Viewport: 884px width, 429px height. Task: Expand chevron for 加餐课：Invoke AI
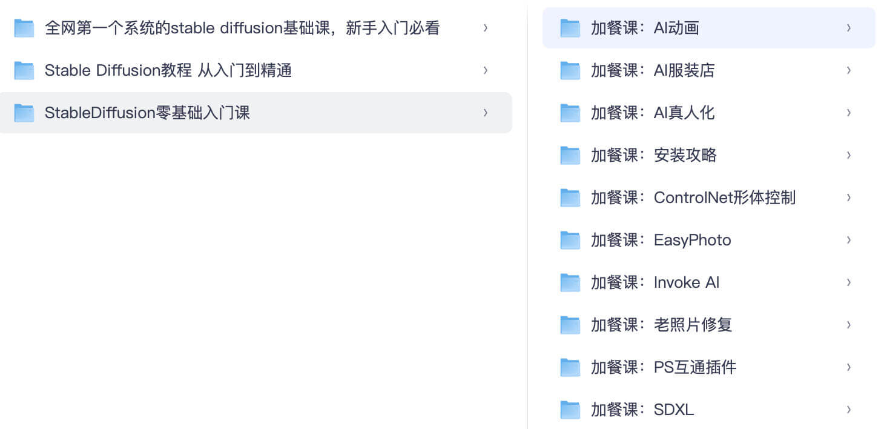pyautogui.click(x=849, y=282)
